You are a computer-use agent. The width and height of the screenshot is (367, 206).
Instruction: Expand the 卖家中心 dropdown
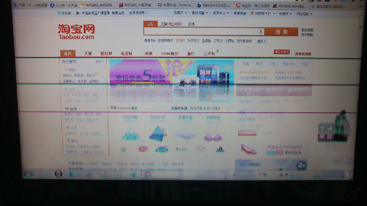(x=221, y=13)
